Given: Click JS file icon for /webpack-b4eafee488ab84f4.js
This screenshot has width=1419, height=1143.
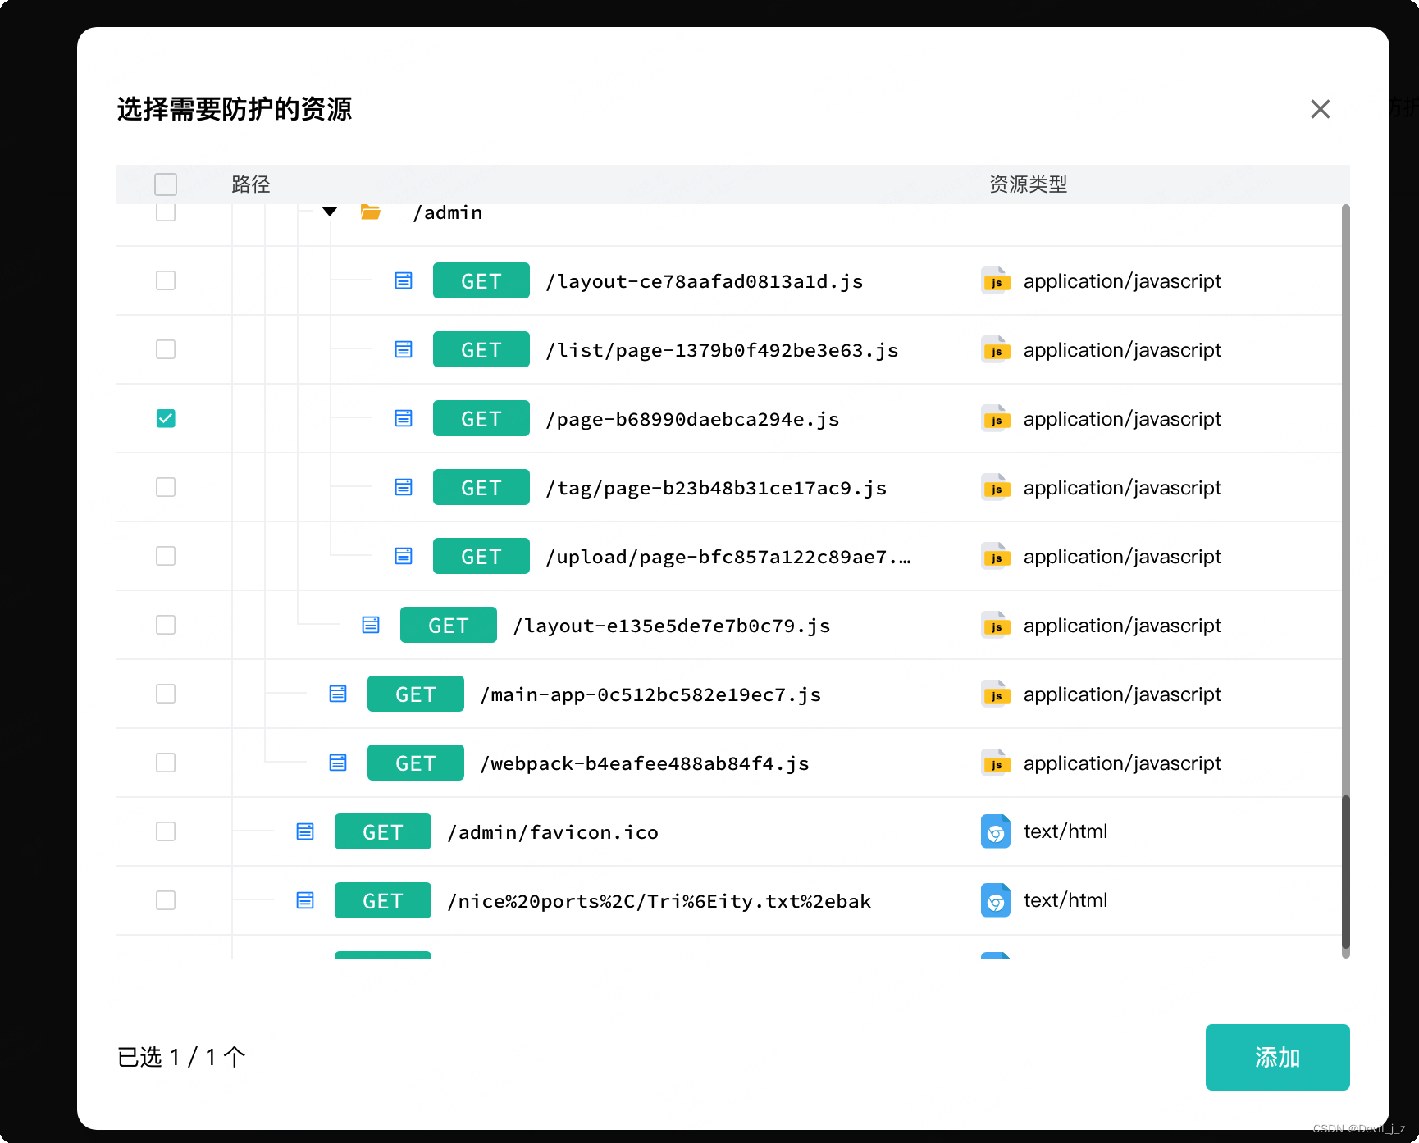Looking at the screenshot, I should point(996,763).
